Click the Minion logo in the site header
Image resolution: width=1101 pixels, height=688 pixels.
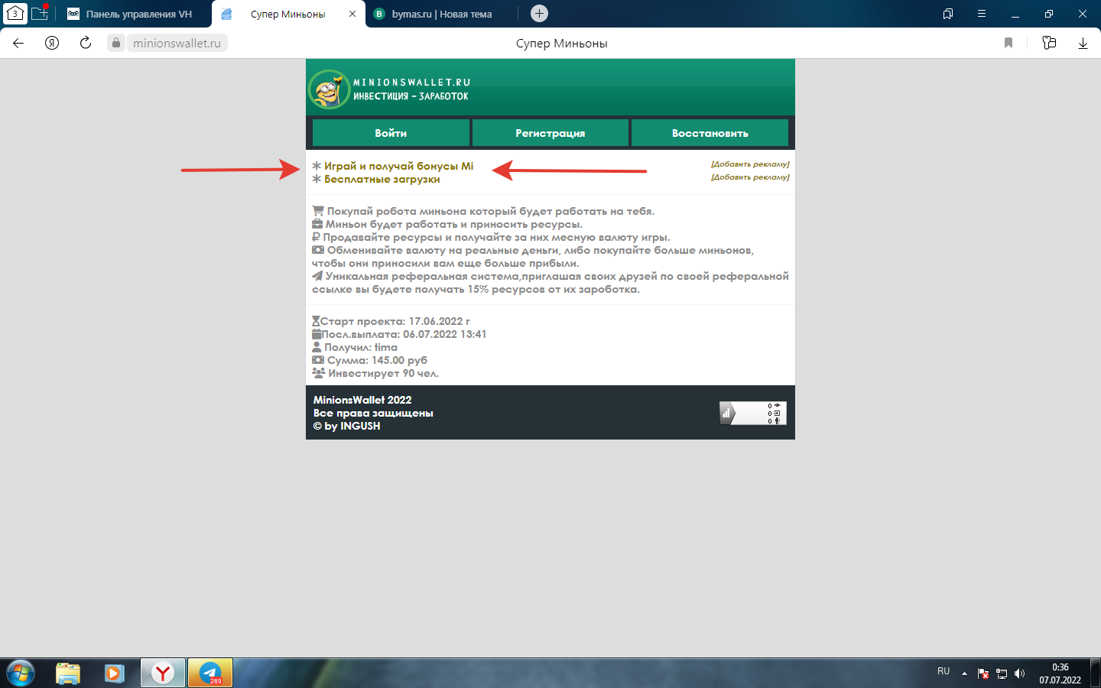coord(330,89)
